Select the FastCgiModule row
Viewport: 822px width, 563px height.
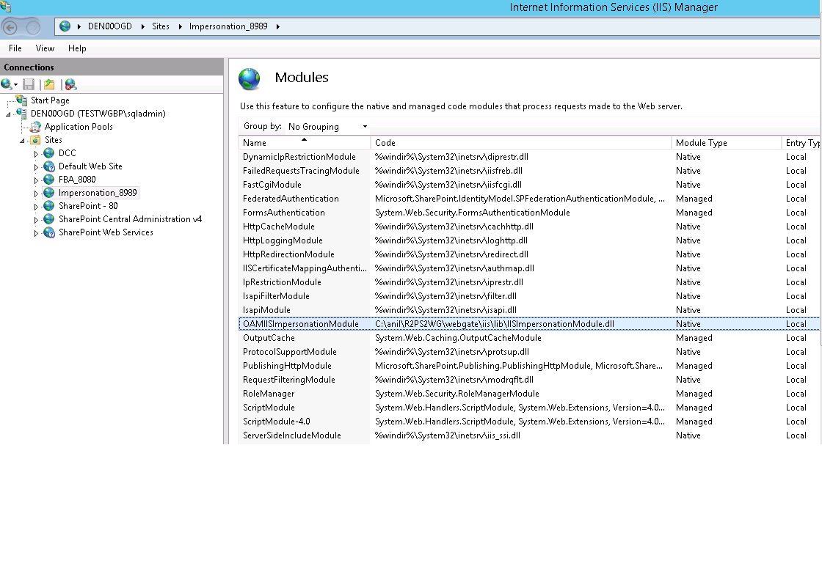tap(529, 184)
